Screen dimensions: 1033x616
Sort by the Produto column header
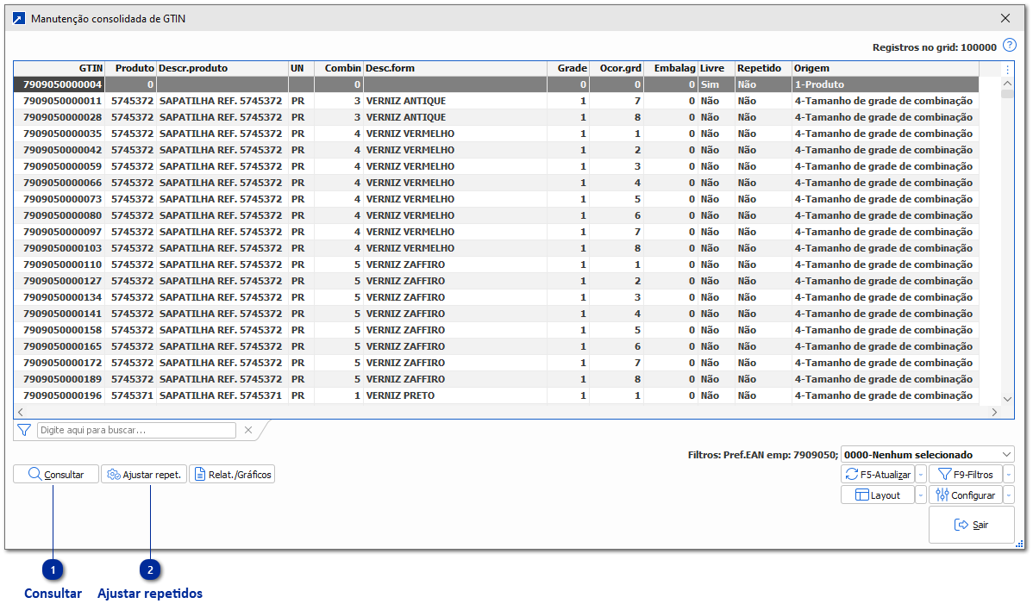(x=131, y=68)
